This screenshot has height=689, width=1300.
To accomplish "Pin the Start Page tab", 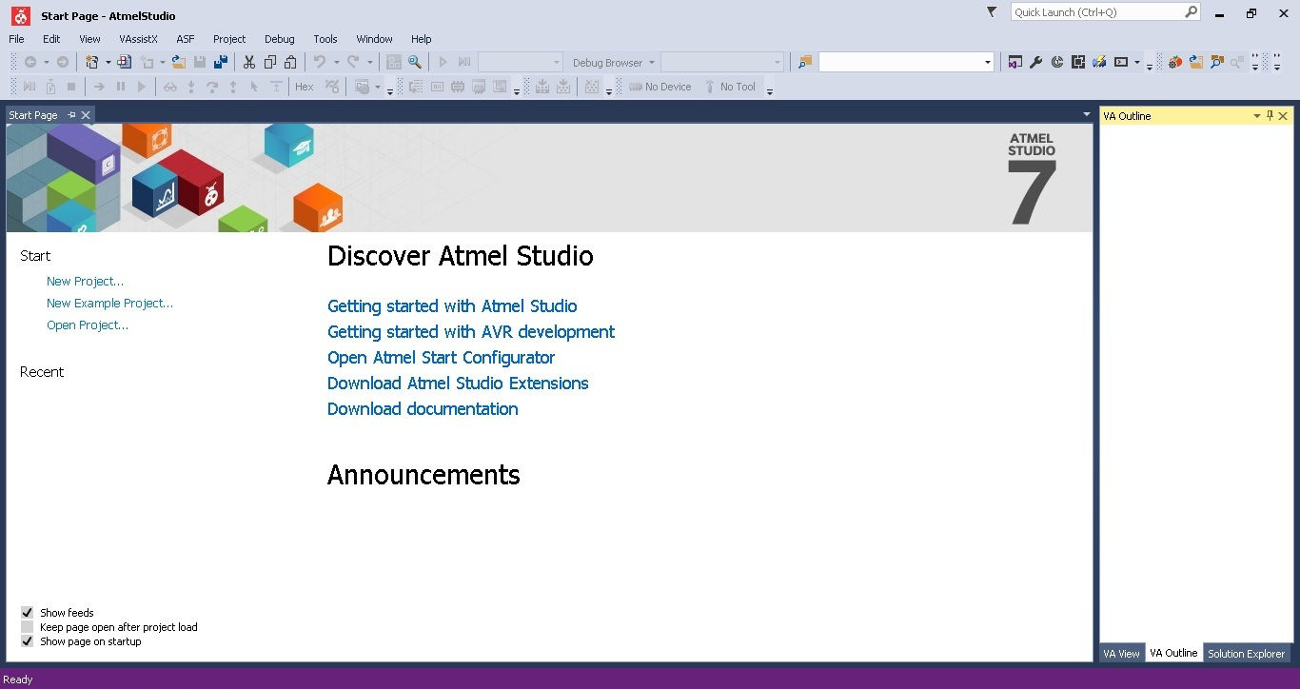I will (71, 115).
